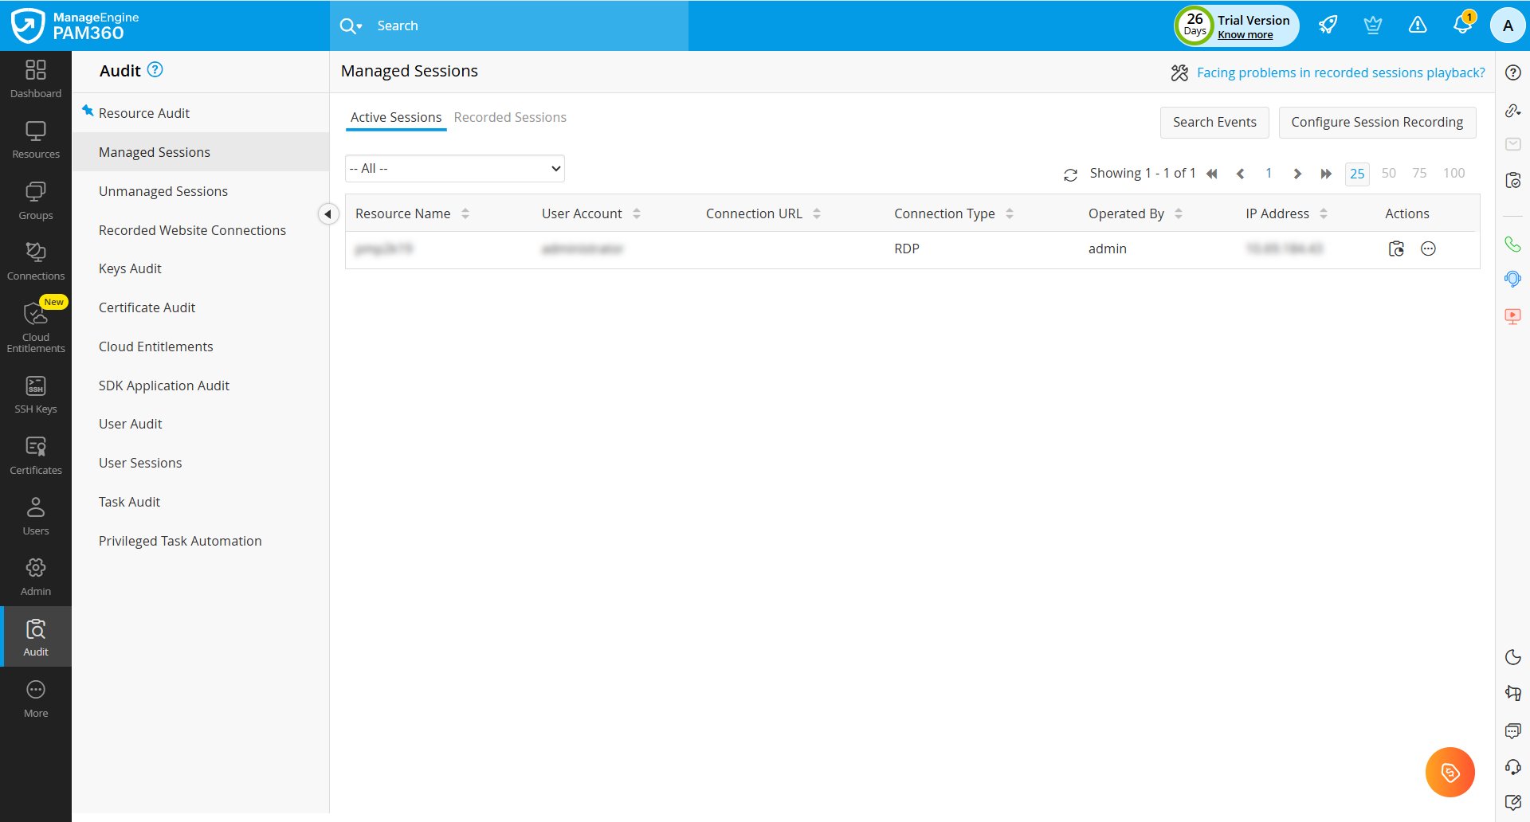
Task: Open the '-- All --' filter dropdown
Action: coord(455,169)
